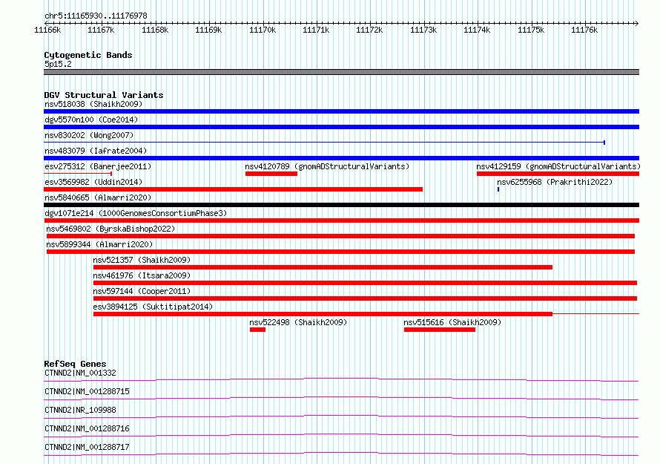Click the nsv521357 (Shaikh2009) label
The image size is (660, 464).
point(142,260)
